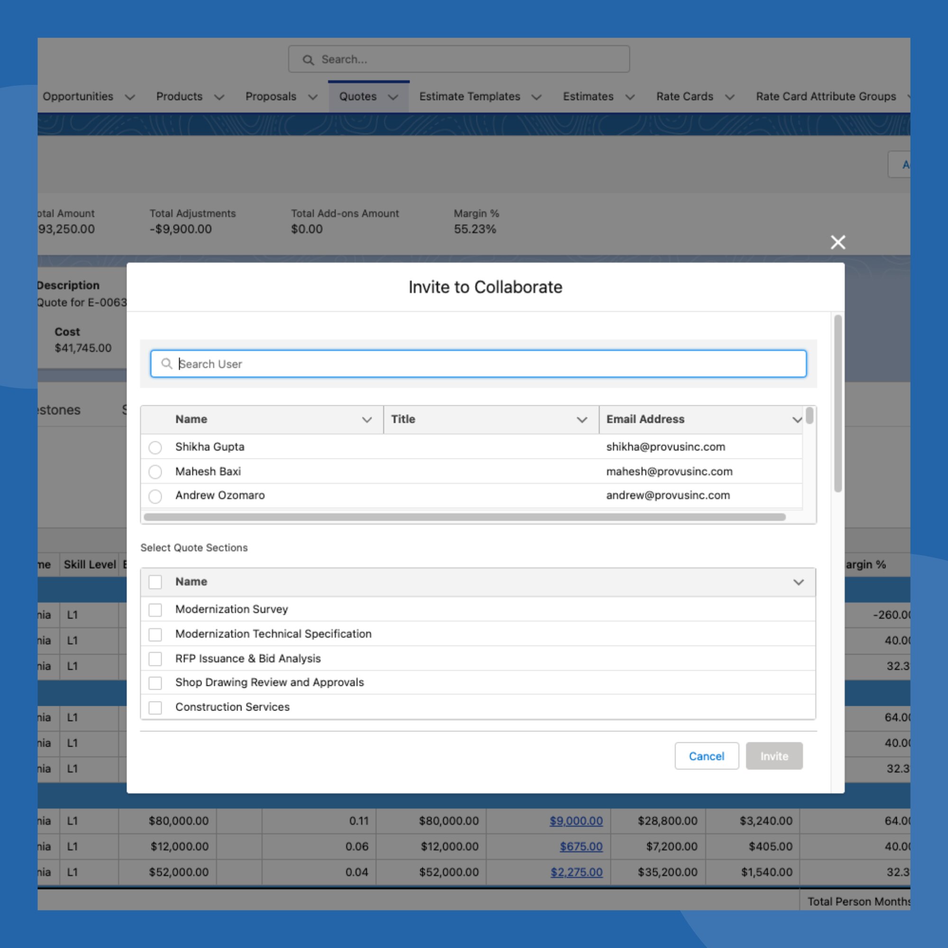Select Andrew Ozomaro radio button
This screenshot has width=948, height=948.
(155, 496)
